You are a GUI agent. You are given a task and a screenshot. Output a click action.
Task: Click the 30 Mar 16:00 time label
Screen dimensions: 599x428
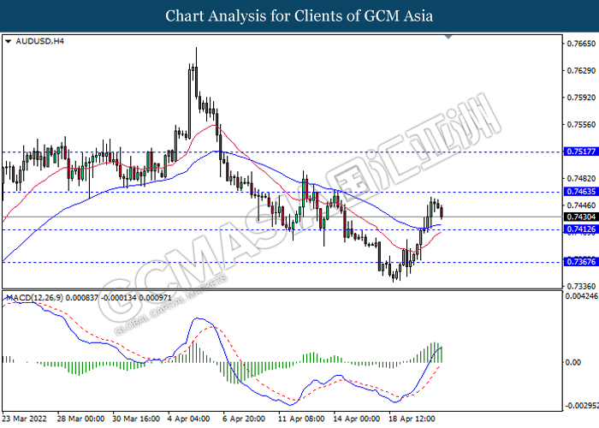click(x=136, y=419)
